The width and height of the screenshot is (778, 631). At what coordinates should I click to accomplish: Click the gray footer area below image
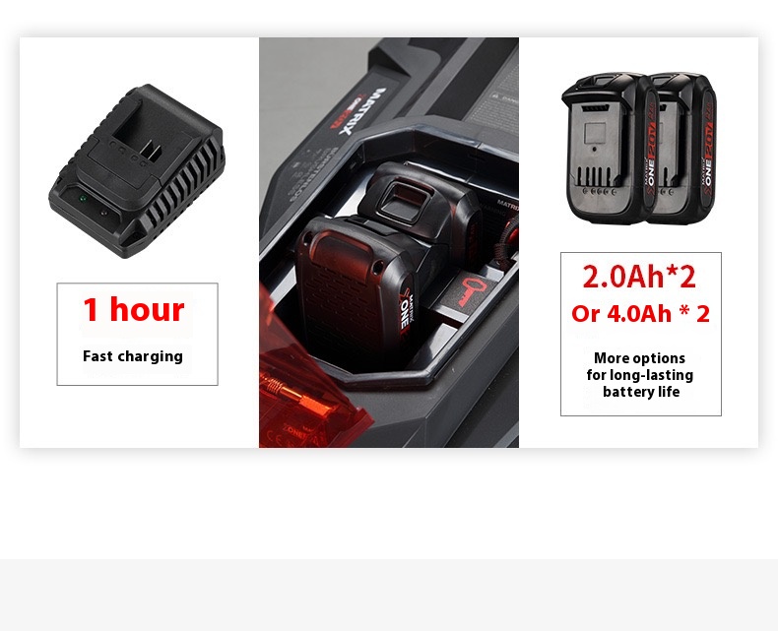[389, 595]
